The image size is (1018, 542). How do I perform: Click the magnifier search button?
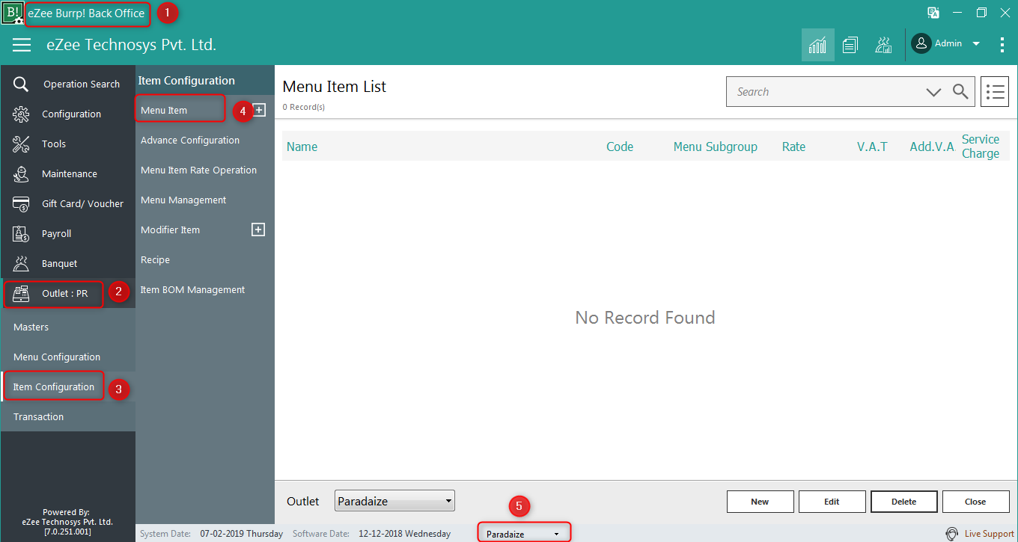click(x=960, y=92)
